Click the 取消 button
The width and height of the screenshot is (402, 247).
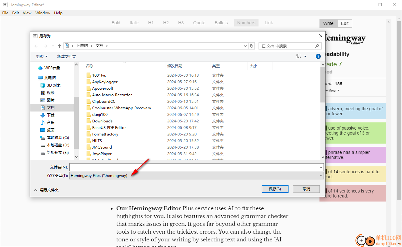(306, 189)
